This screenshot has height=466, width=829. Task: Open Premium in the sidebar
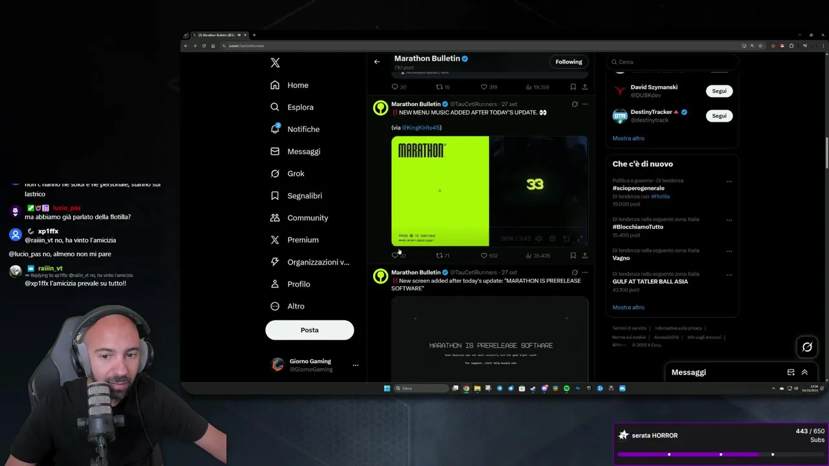pos(295,240)
